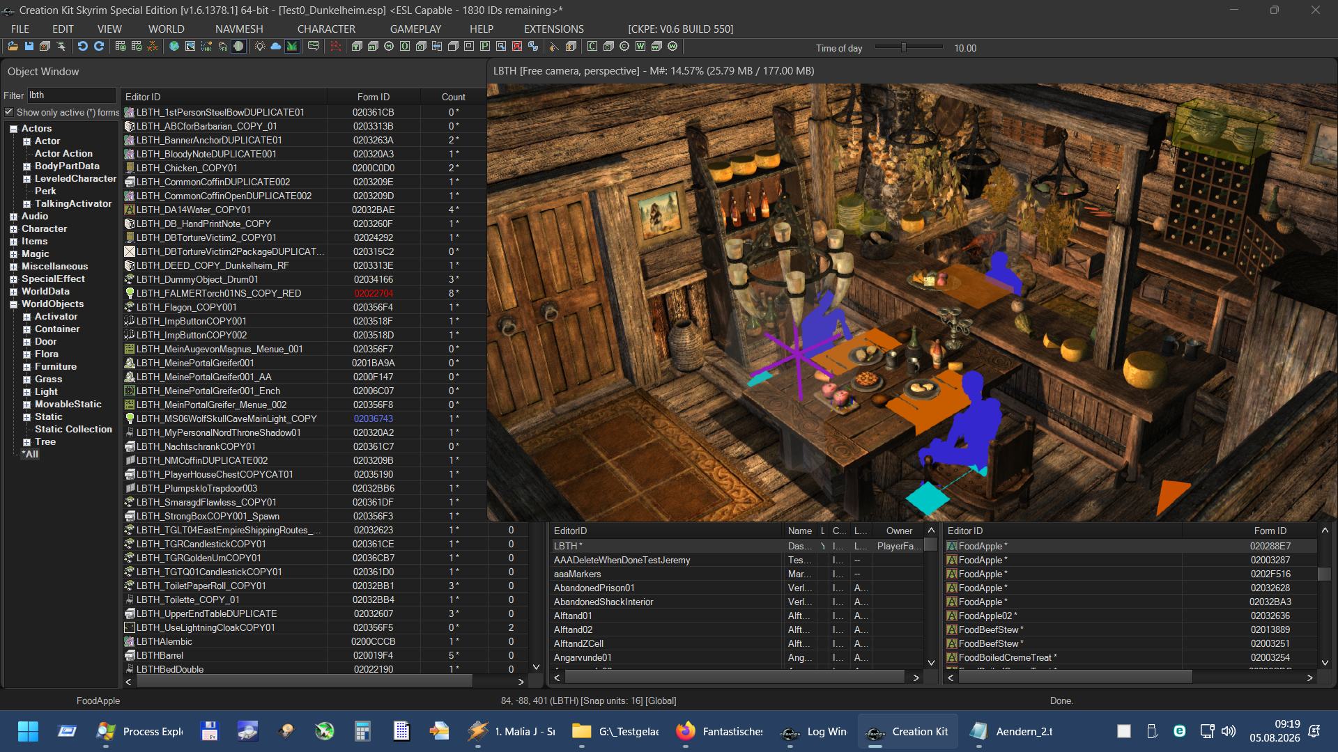Open the volume control in system tray
This screenshot has height=752, width=1338.
1229,731
